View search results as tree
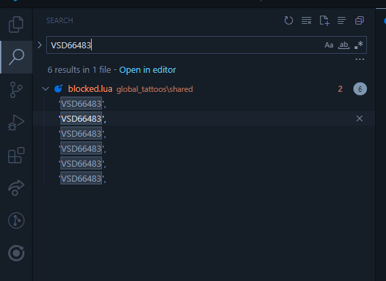386x281 pixels. click(x=342, y=20)
